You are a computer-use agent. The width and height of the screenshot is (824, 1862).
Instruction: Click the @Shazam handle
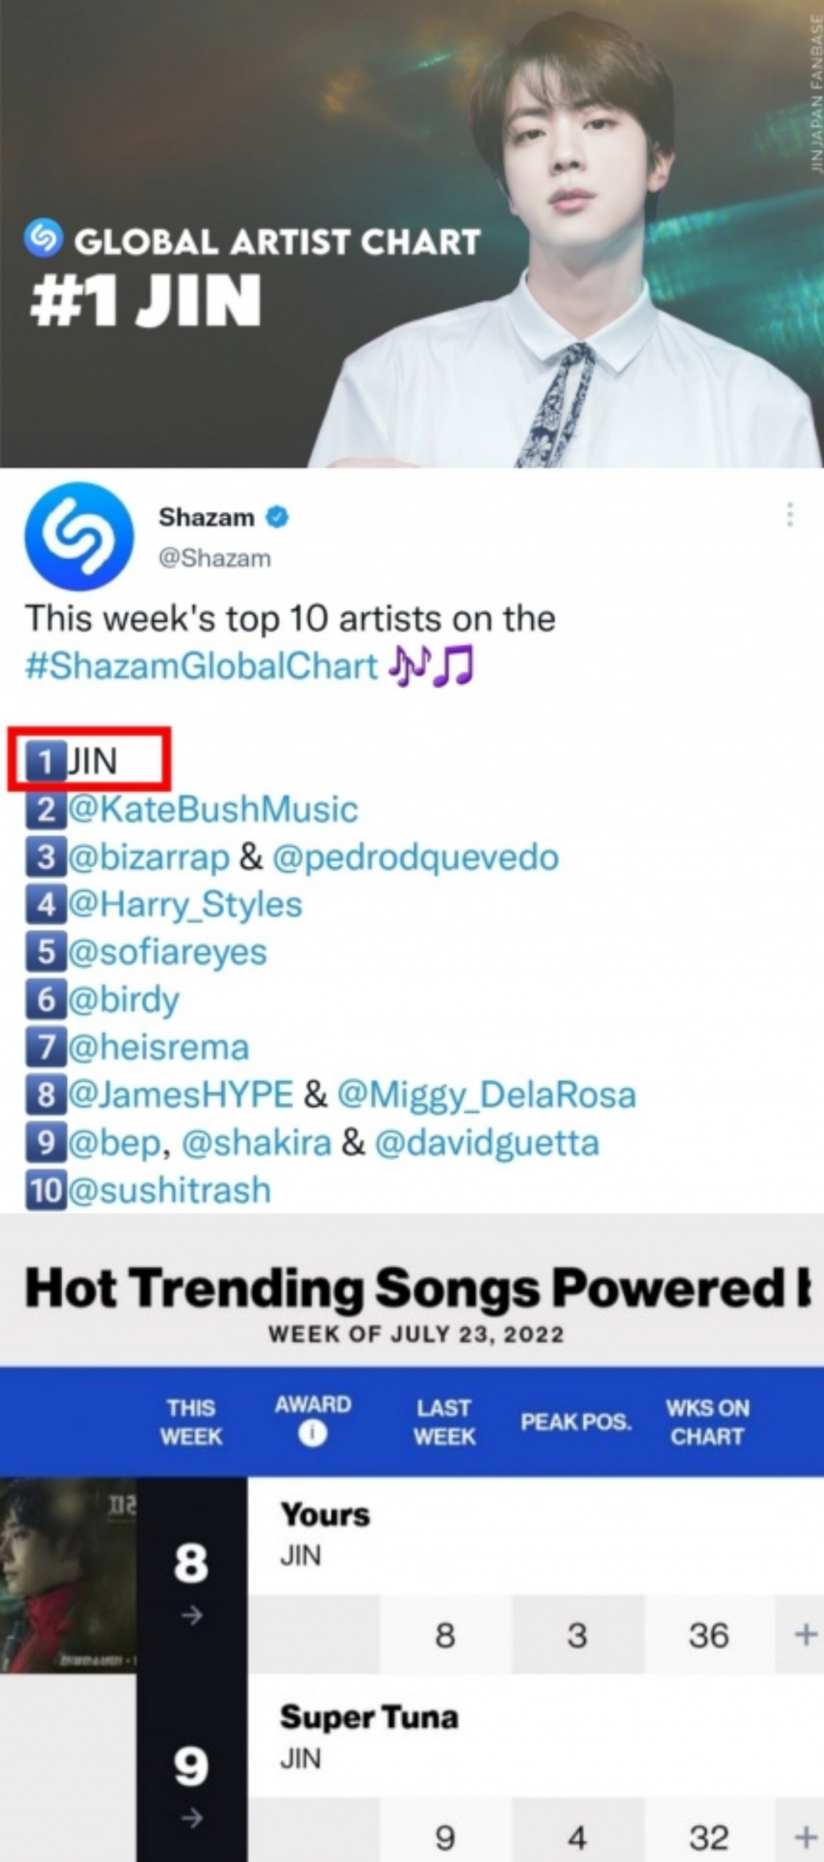(215, 559)
